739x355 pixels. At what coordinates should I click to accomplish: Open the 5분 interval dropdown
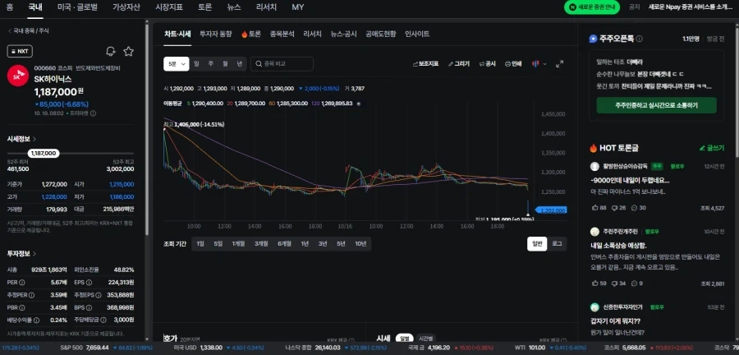coord(177,63)
